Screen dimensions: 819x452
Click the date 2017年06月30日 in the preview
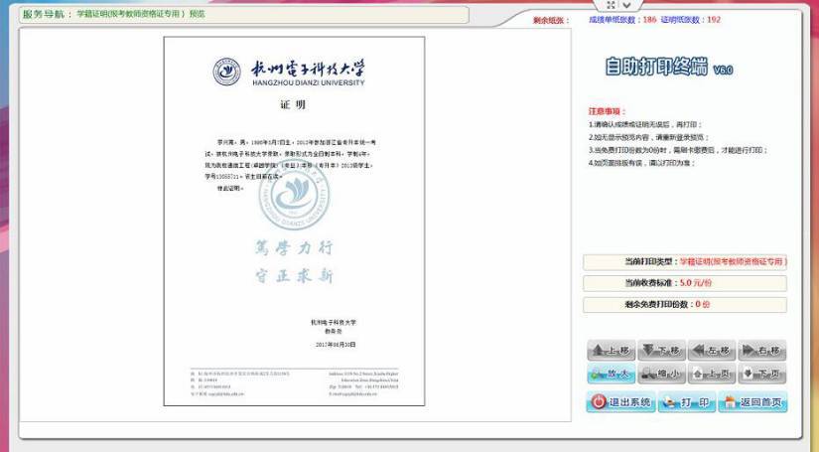(336, 345)
